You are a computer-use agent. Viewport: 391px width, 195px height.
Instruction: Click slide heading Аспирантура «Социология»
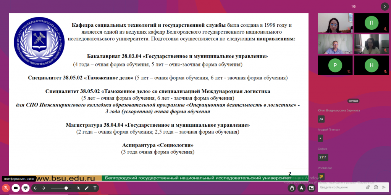point(158,145)
